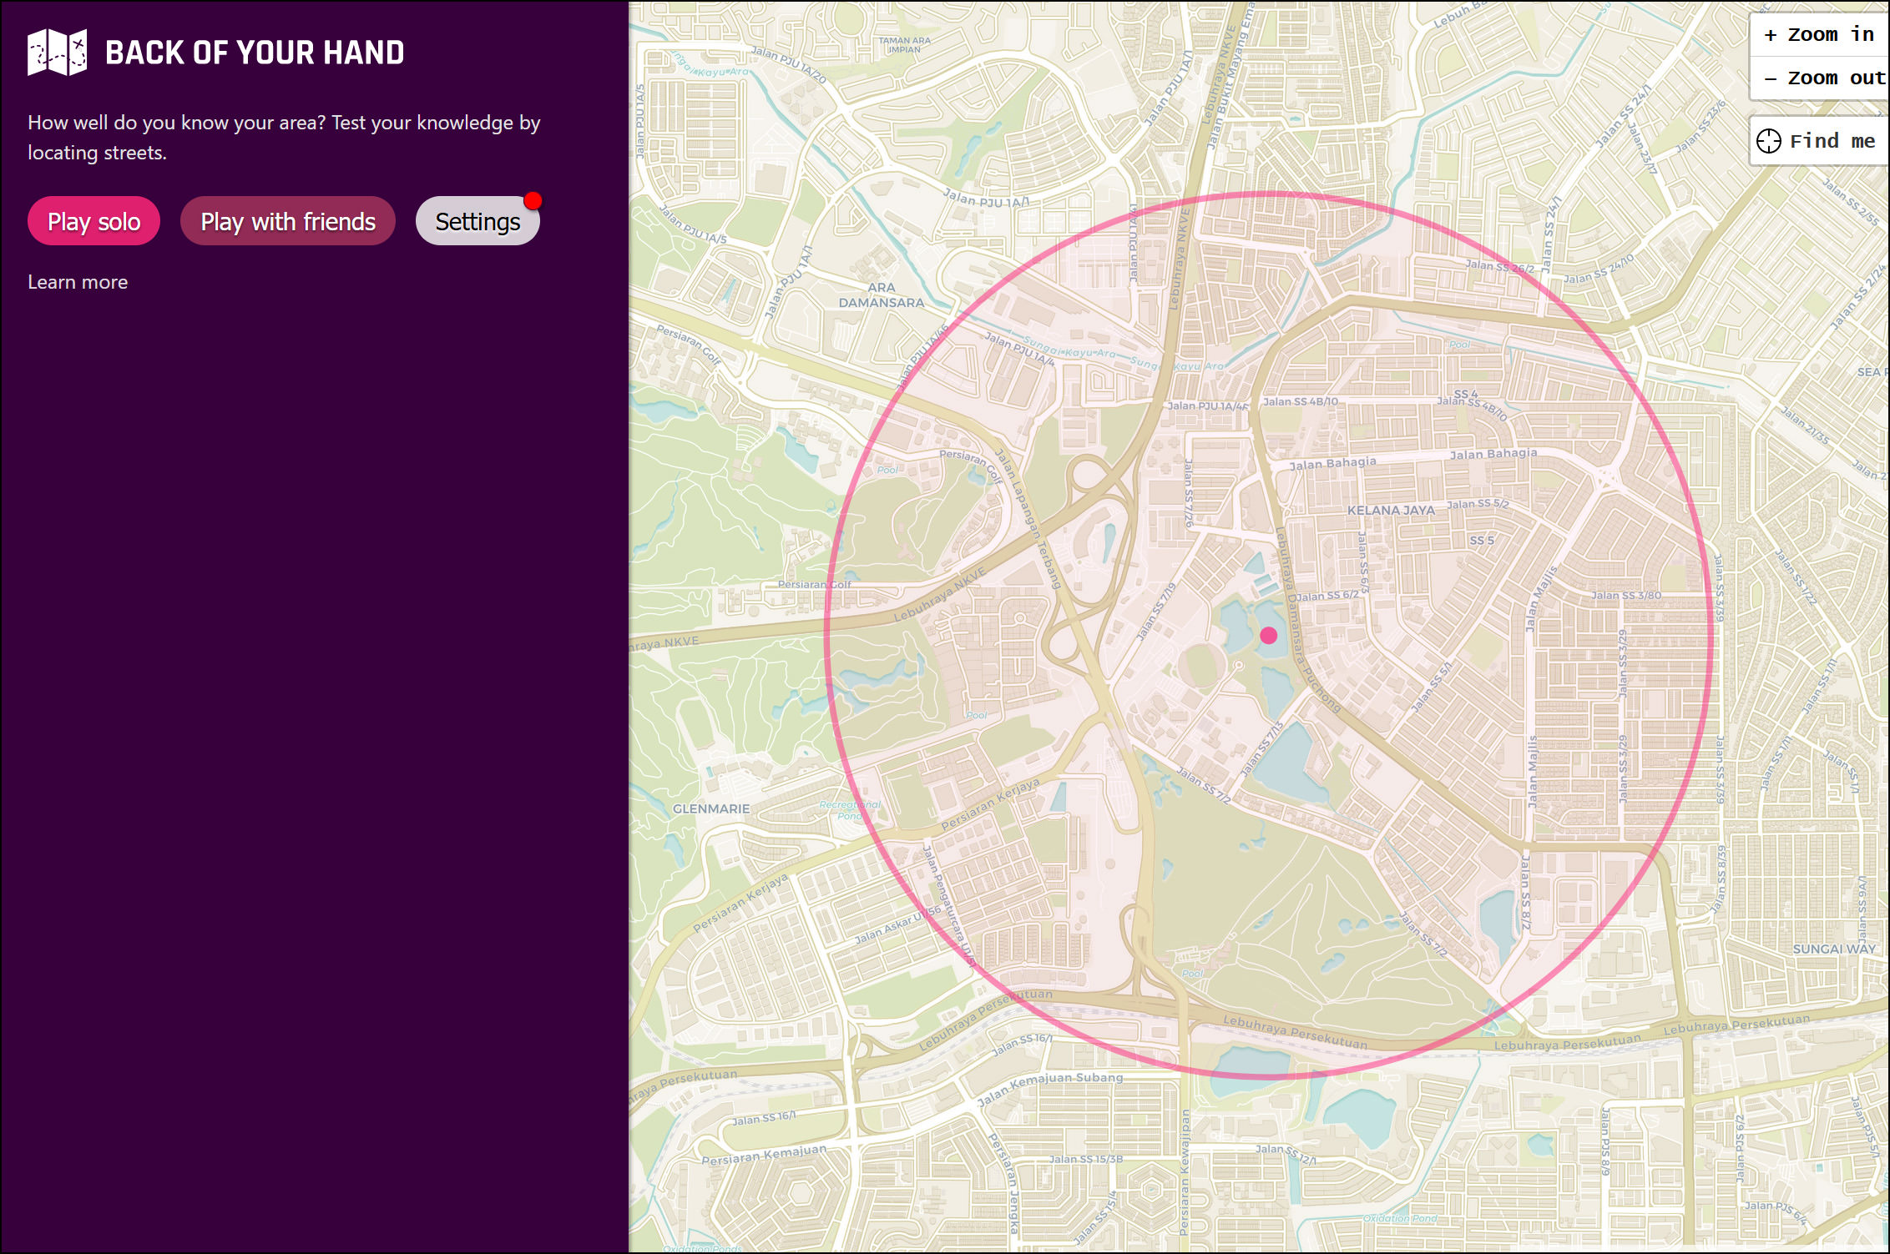This screenshot has height=1254, width=1890.
Task: Click the Jalan SS 5/2 label
Action: pyautogui.click(x=1478, y=504)
